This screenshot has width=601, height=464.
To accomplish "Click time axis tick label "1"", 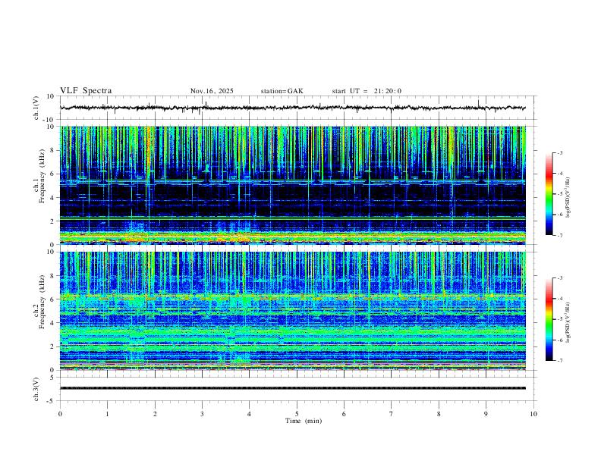I will 107,414.
